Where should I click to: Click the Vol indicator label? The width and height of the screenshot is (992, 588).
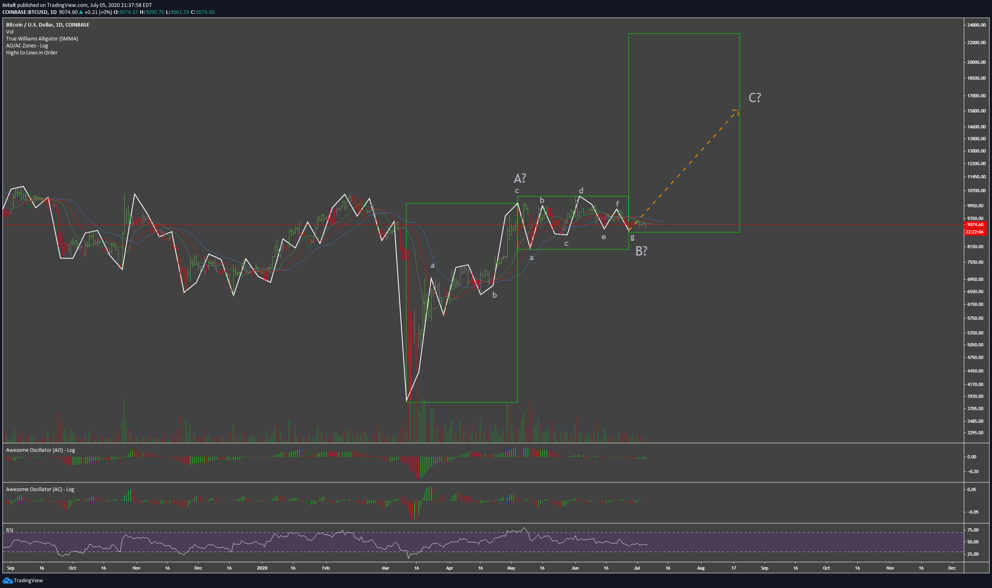pyautogui.click(x=10, y=31)
